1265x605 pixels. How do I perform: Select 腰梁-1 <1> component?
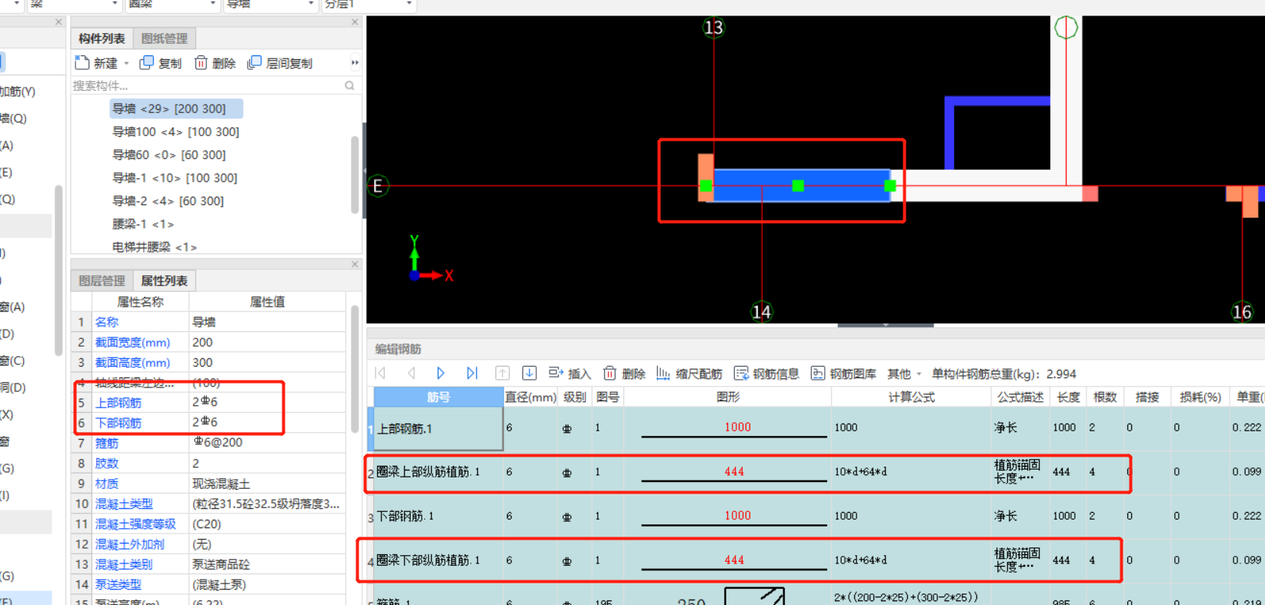[x=143, y=224]
